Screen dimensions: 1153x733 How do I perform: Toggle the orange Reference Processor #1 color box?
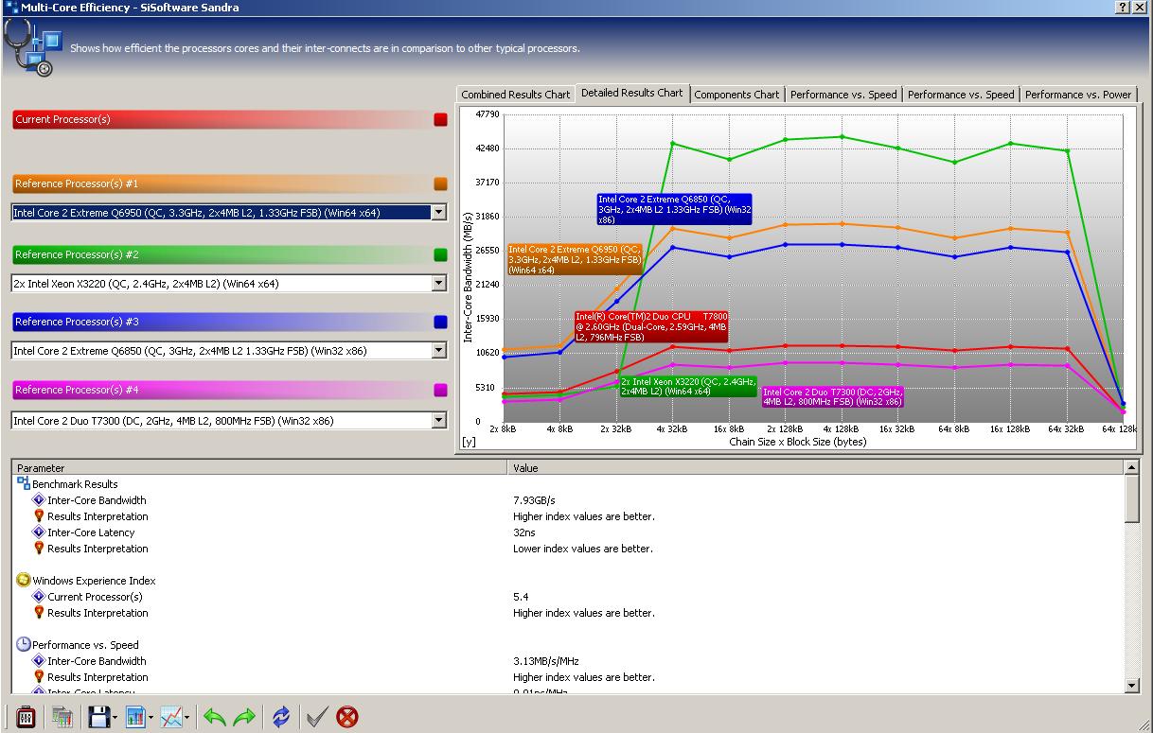point(440,183)
